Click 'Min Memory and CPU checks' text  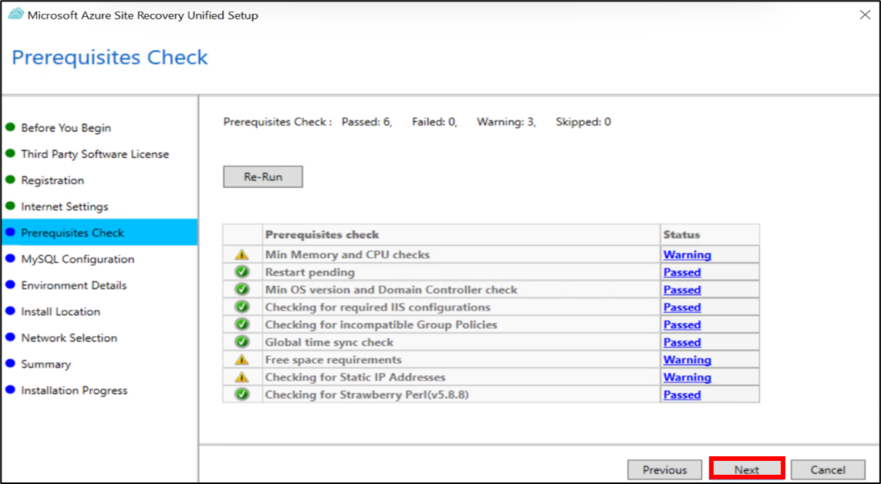pos(347,255)
